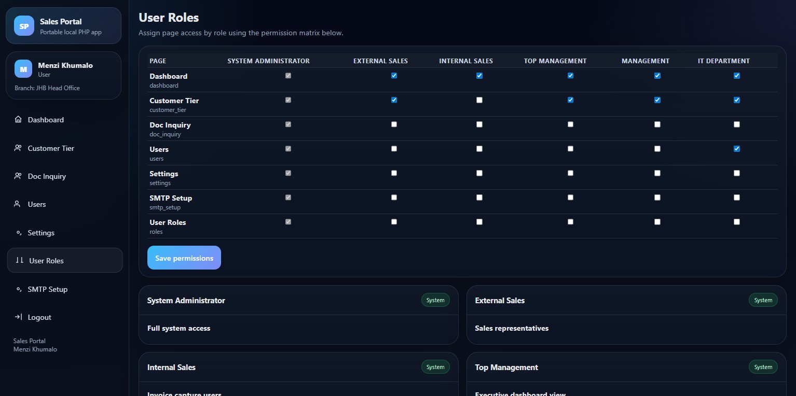The image size is (796, 396).
Task: Click the Save permissions button
Action: coord(184,258)
